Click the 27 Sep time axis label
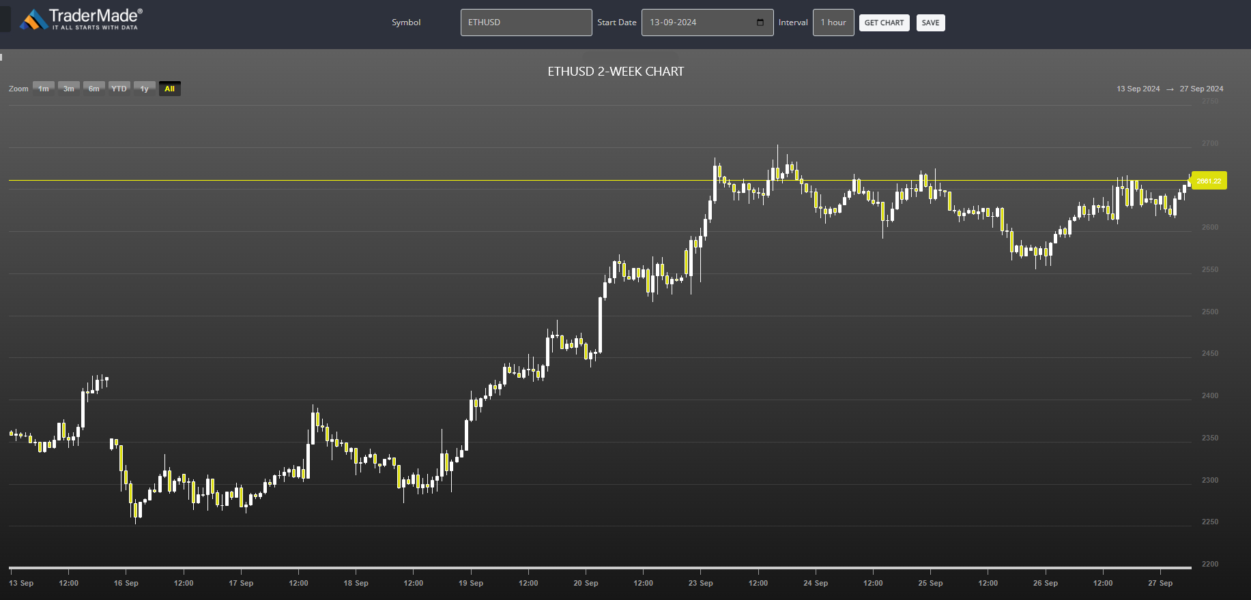 click(x=1160, y=584)
